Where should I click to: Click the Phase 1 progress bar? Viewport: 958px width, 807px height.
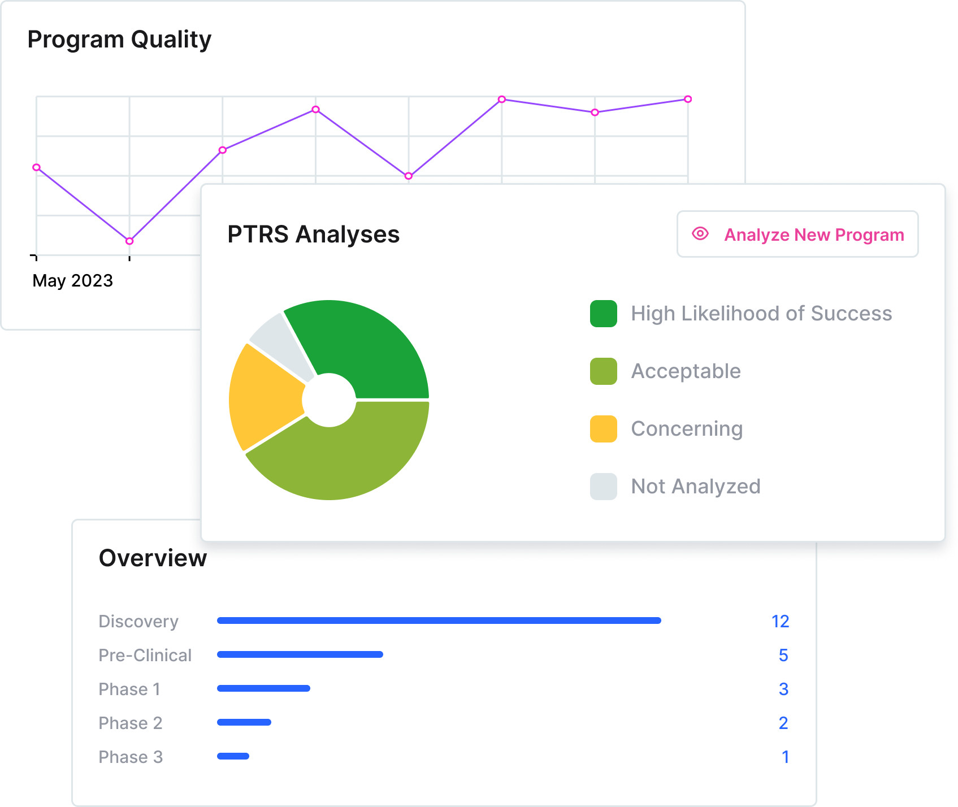[263, 688]
